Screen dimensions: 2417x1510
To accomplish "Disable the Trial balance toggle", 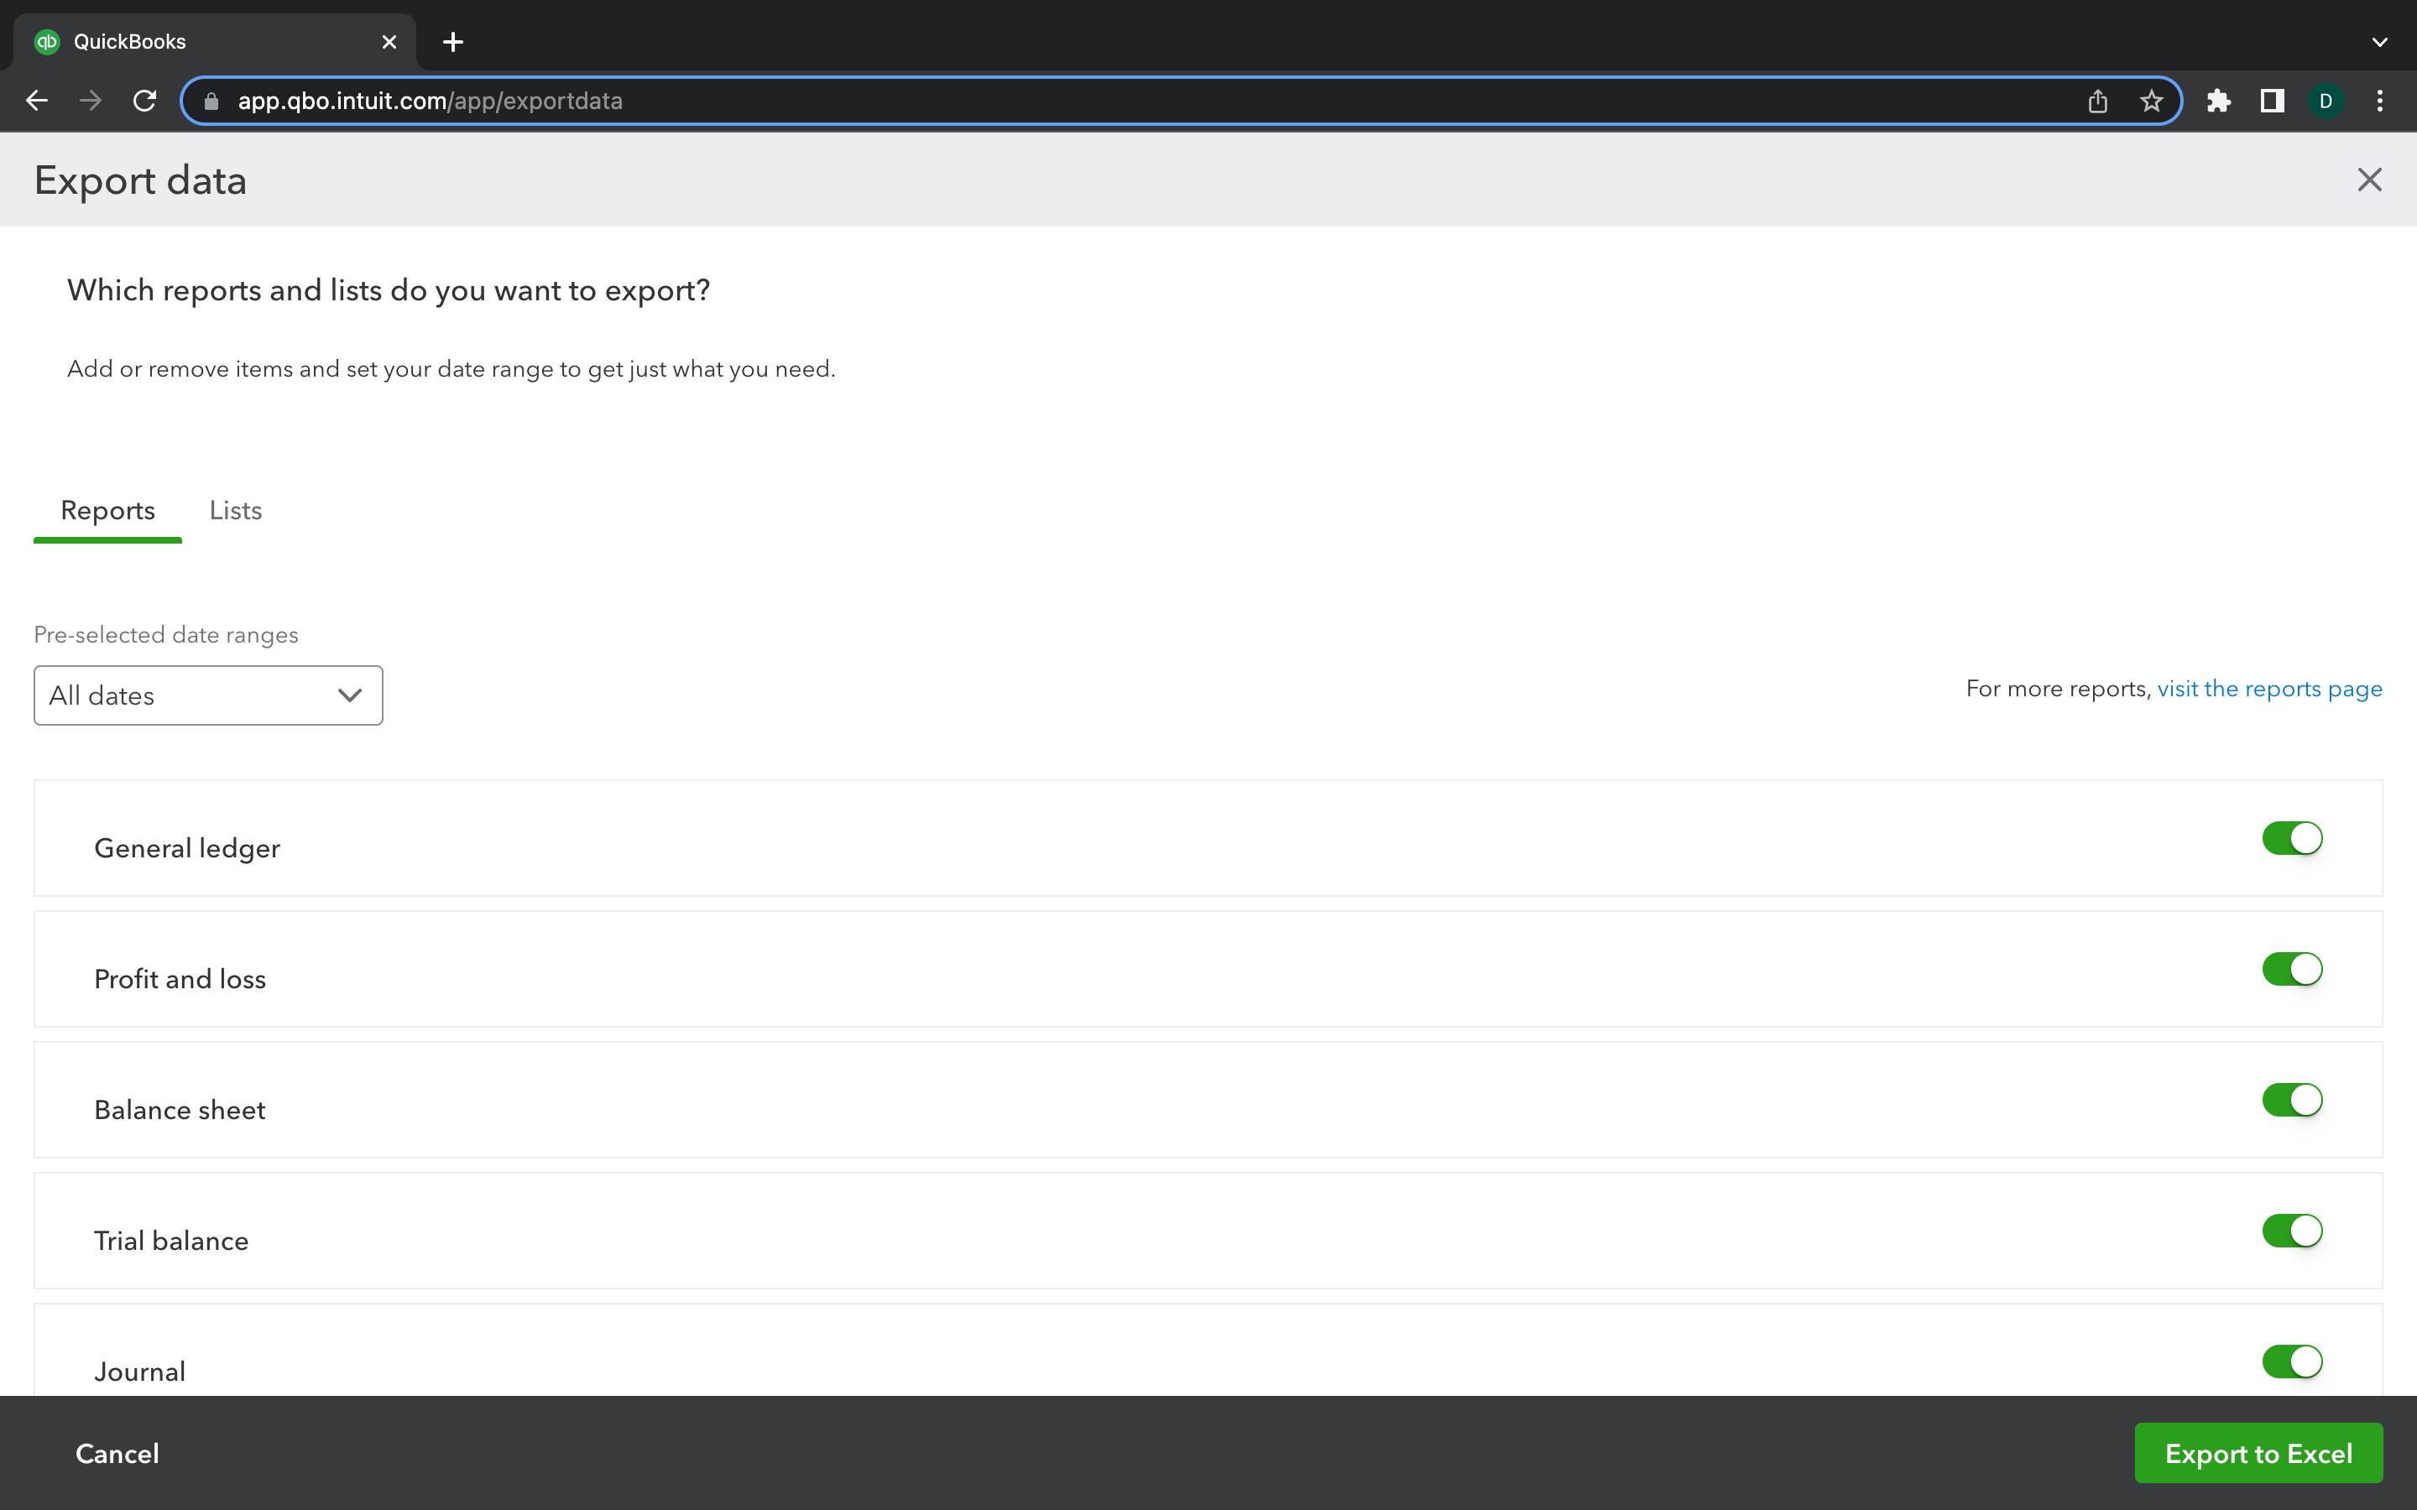I will (x=2292, y=1231).
